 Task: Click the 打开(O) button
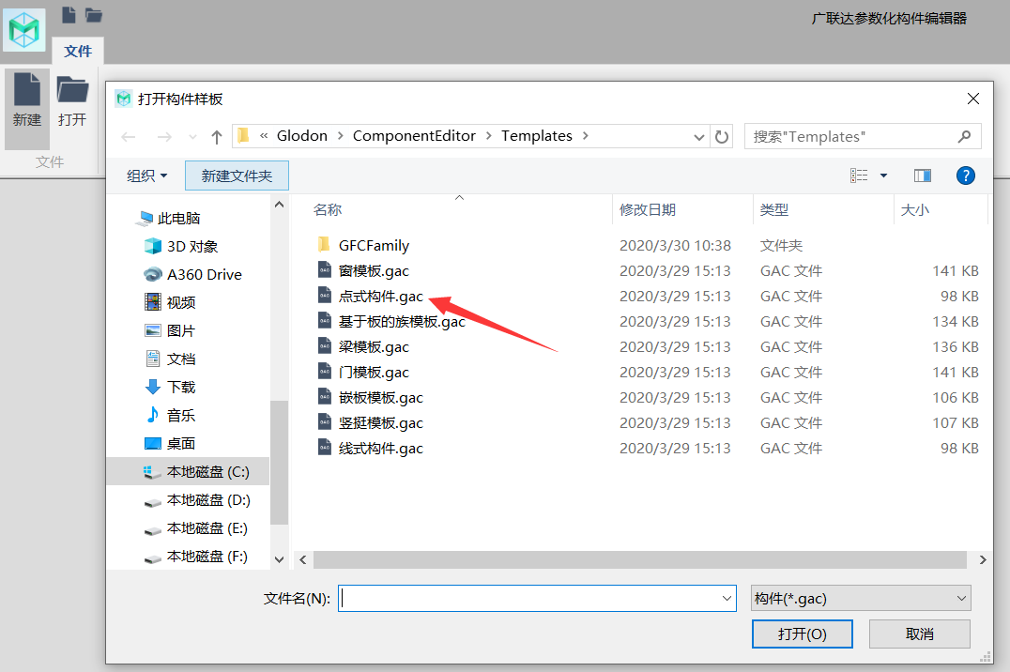(803, 634)
